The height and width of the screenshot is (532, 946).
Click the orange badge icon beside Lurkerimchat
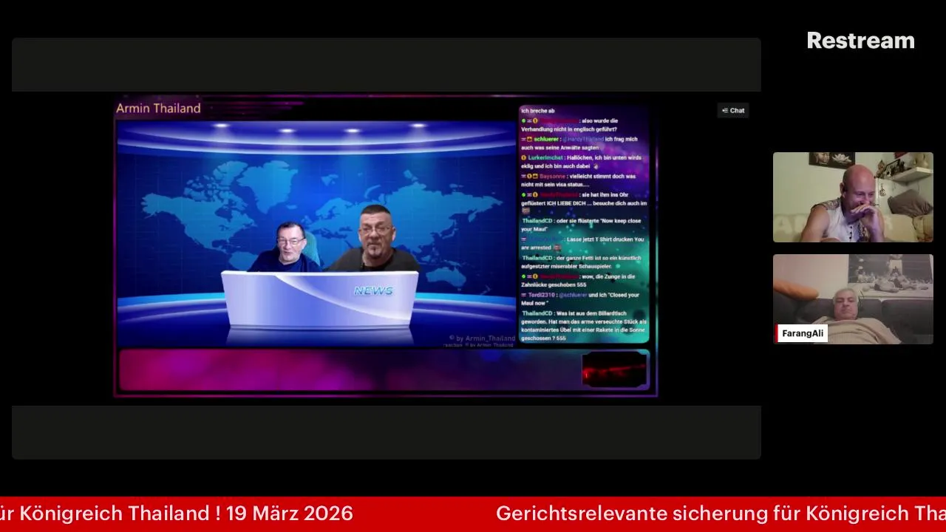click(x=523, y=157)
